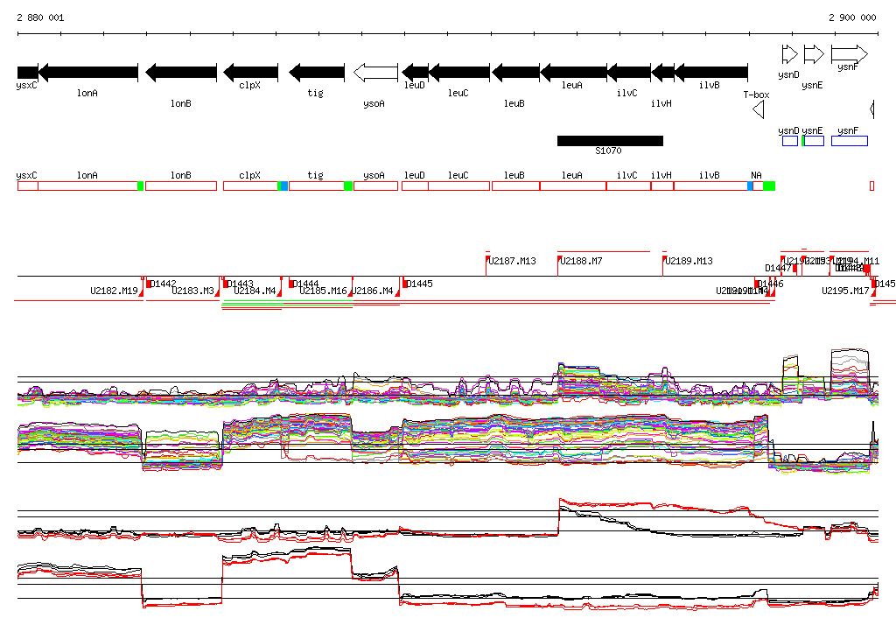Select the green segment after red tig box
896x625 pixels.
[x=348, y=186]
